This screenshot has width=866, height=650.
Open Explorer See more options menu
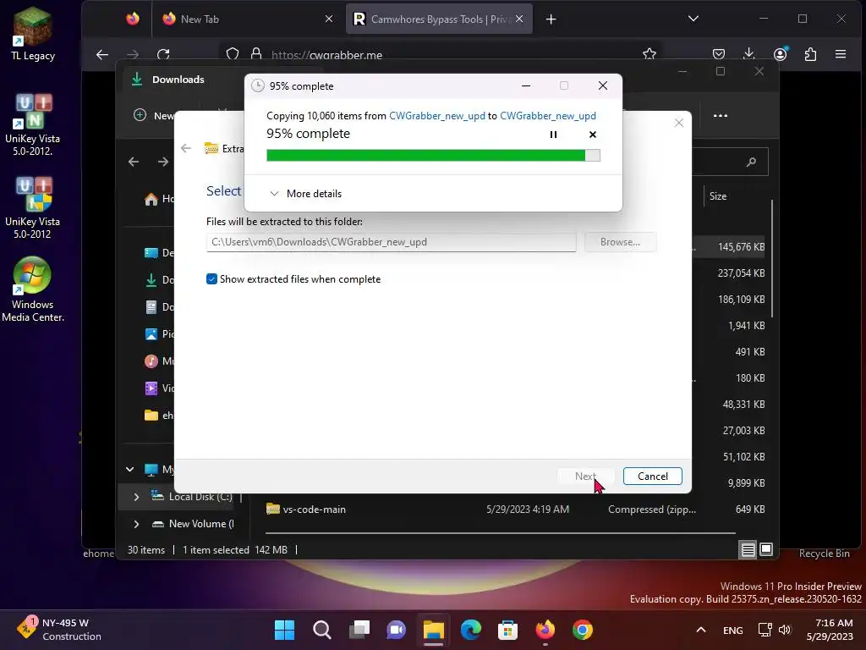click(721, 115)
